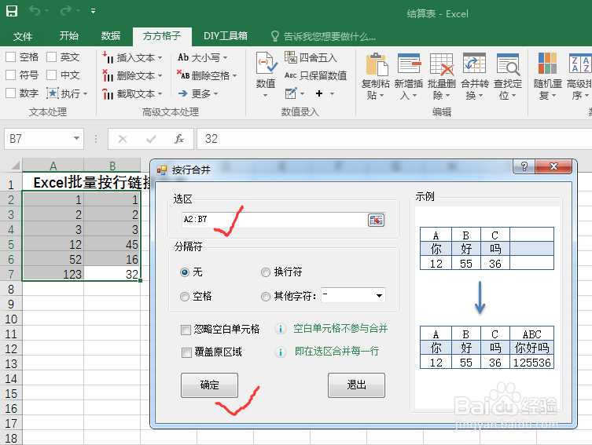Open the Name Box dropdown arrow
This screenshot has width=592, height=445.
(76, 138)
